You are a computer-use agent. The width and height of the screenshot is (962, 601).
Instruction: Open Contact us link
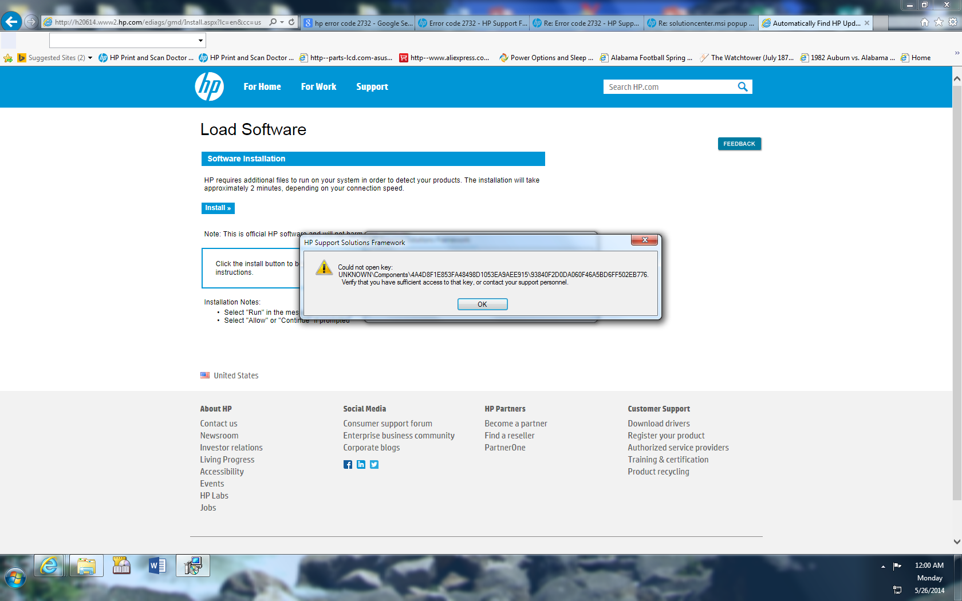tap(219, 424)
